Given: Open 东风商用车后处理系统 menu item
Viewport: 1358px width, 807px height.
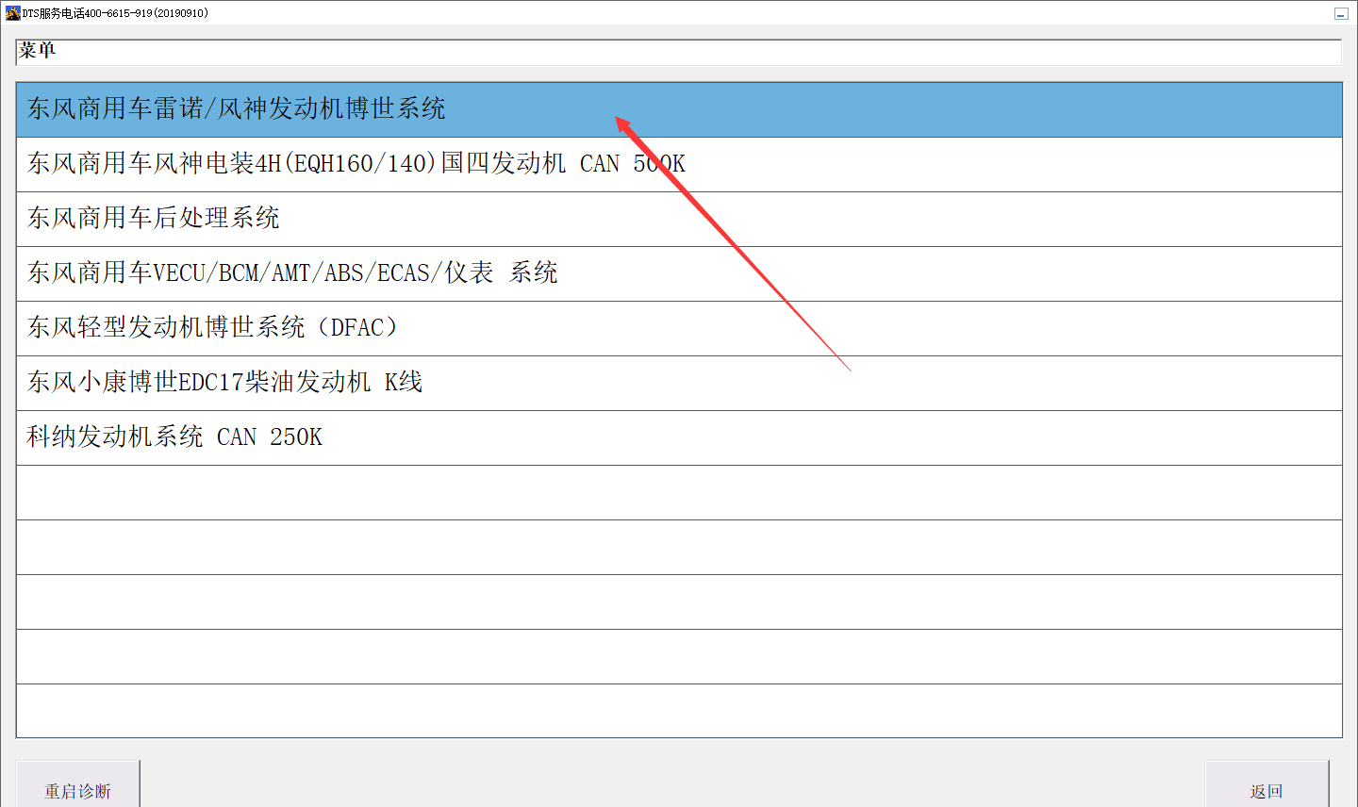Looking at the screenshot, I should [679, 219].
